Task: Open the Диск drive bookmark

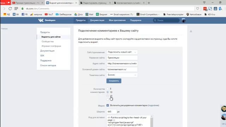Action: [x=78, y=14]
